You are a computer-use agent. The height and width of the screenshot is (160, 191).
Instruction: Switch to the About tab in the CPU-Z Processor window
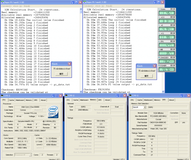tap(43, 100)
